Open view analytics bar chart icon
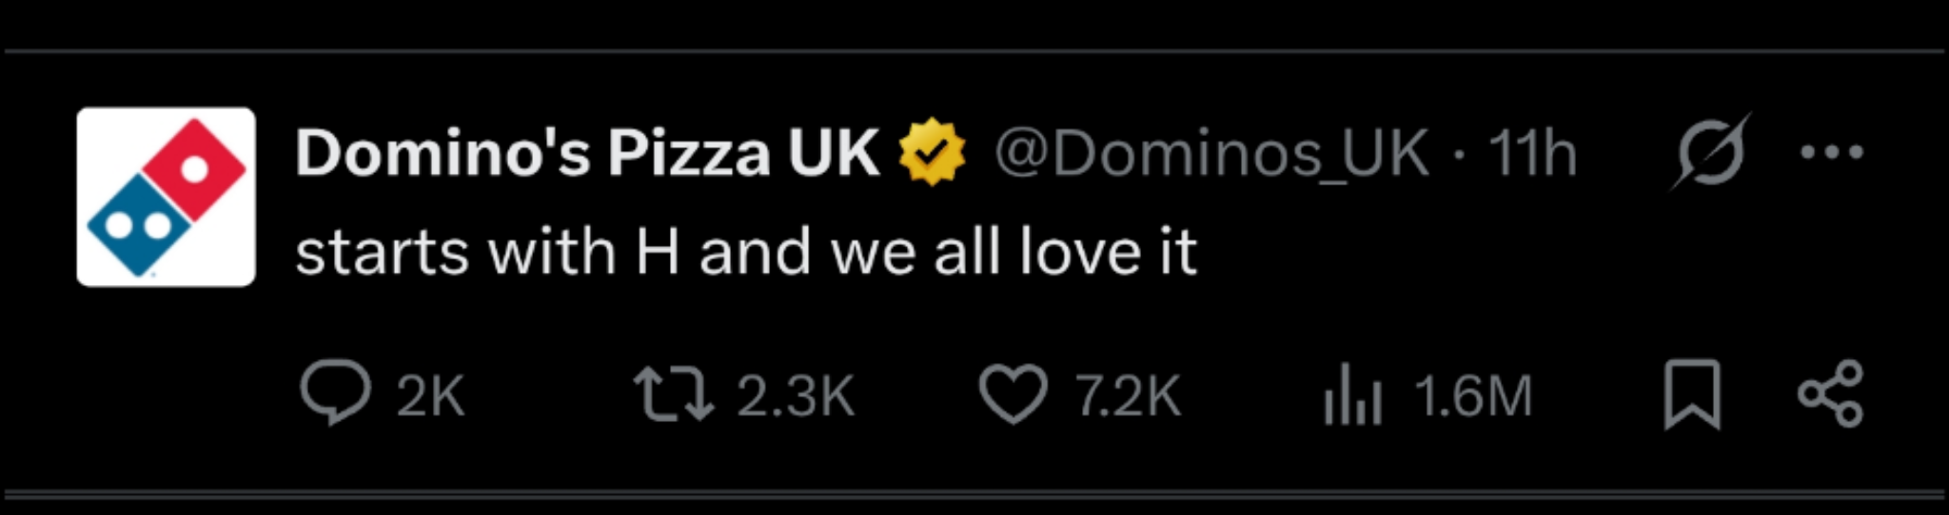Viewport: 1949px width, 515px height. 1351,395
